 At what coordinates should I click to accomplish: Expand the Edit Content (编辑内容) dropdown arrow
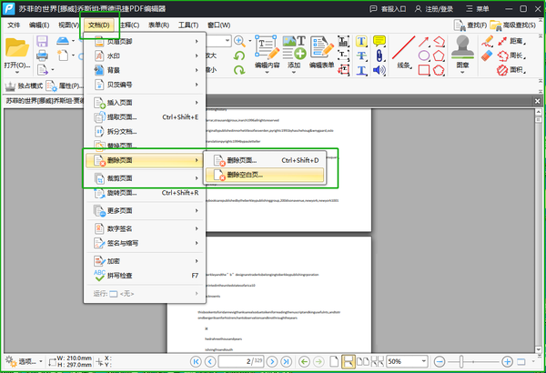click(267, 72)
